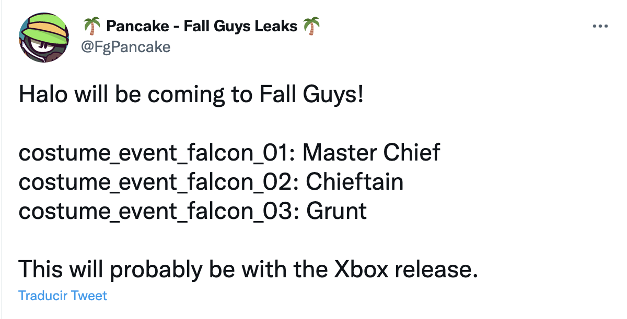Click the Master Chief text
627x319 pixels.
pyautogui.click(x=371, y=153)
